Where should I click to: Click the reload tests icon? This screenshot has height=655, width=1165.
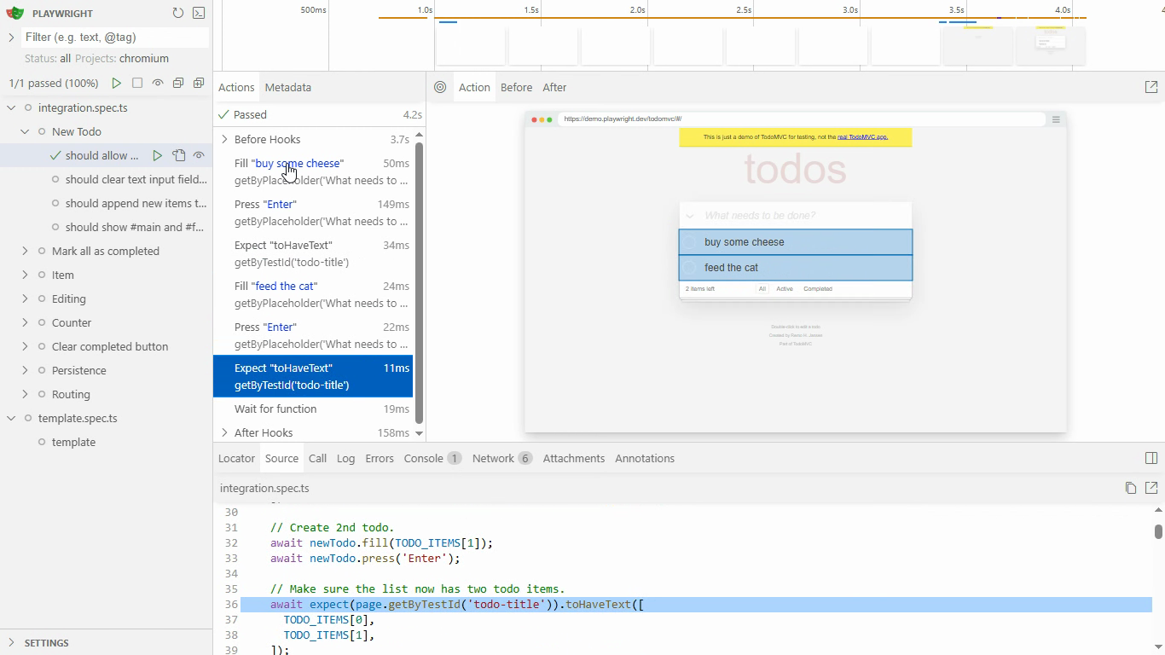coord(177,13)
